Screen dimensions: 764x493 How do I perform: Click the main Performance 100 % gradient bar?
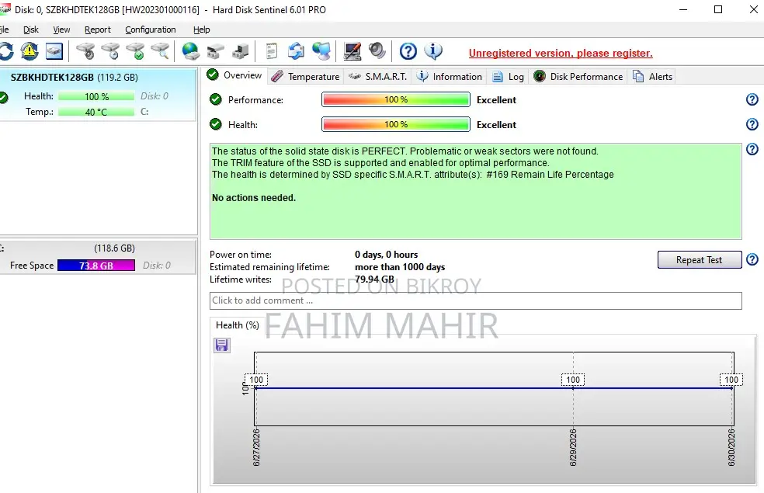pyautogui.click(x=396, y=99)
